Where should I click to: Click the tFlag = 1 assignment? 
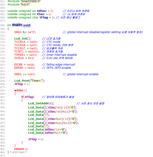(22, 84)
